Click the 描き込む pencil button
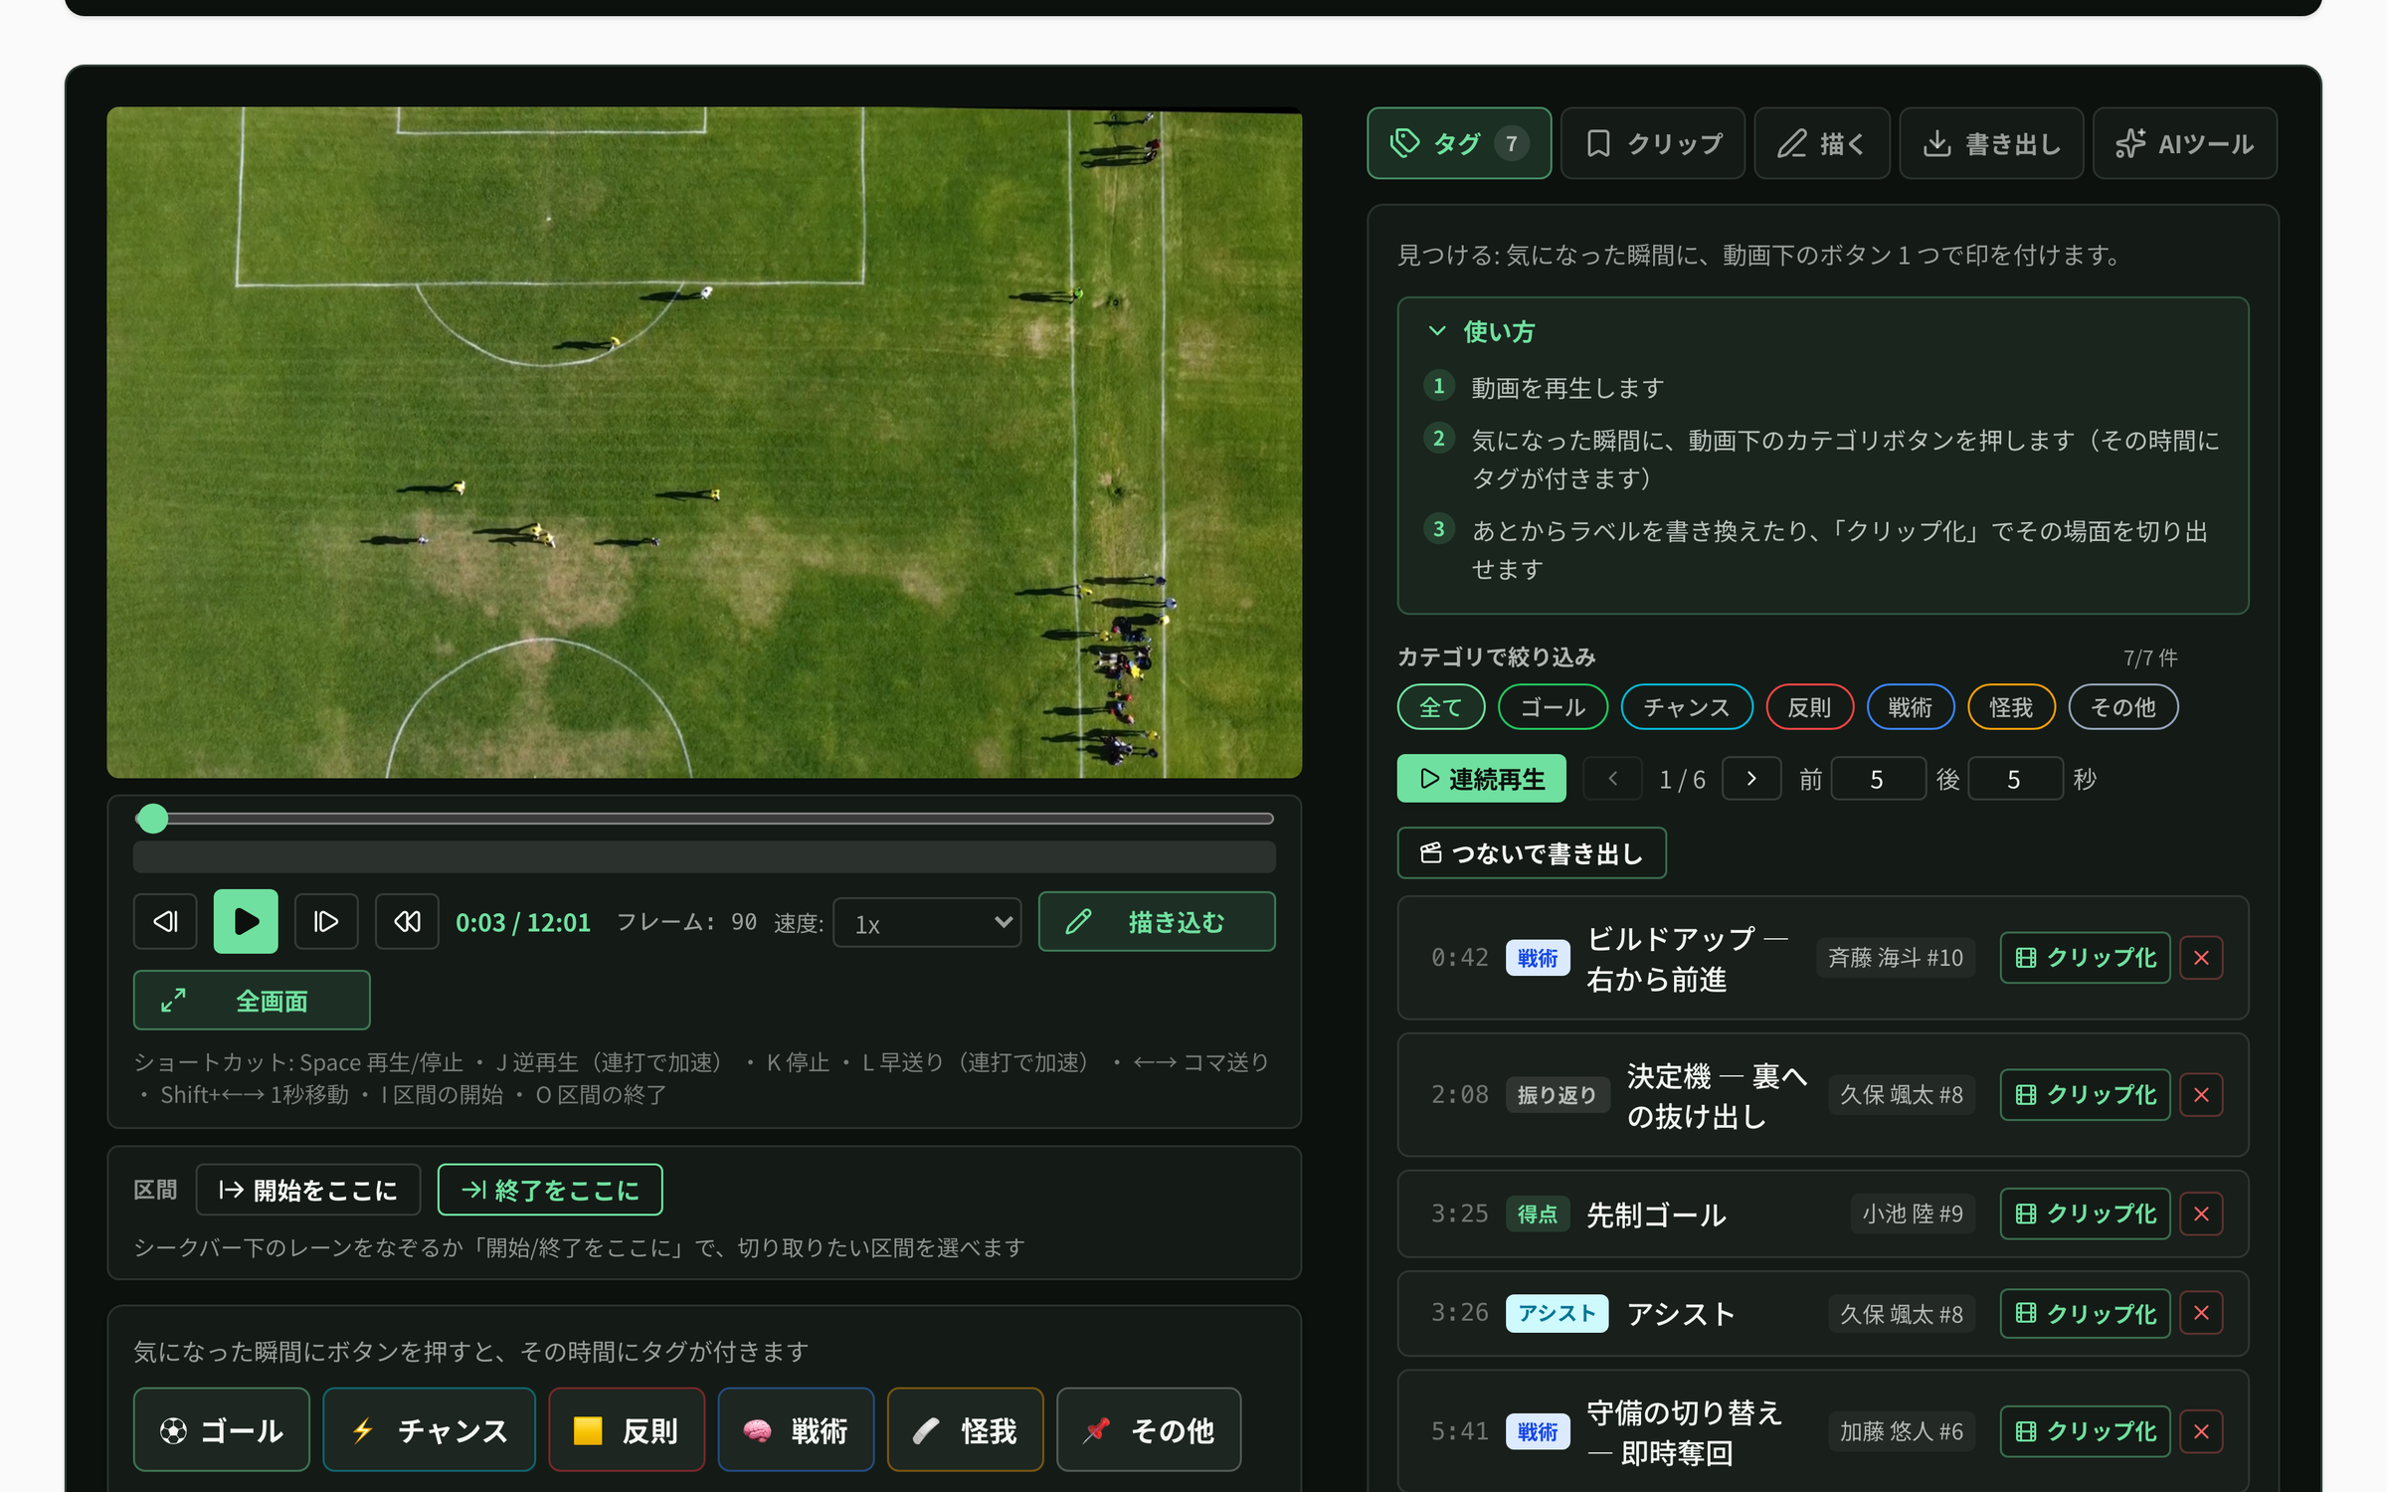Image resolution: width=2387 pixels, height=1492 pixels. 1157,922
